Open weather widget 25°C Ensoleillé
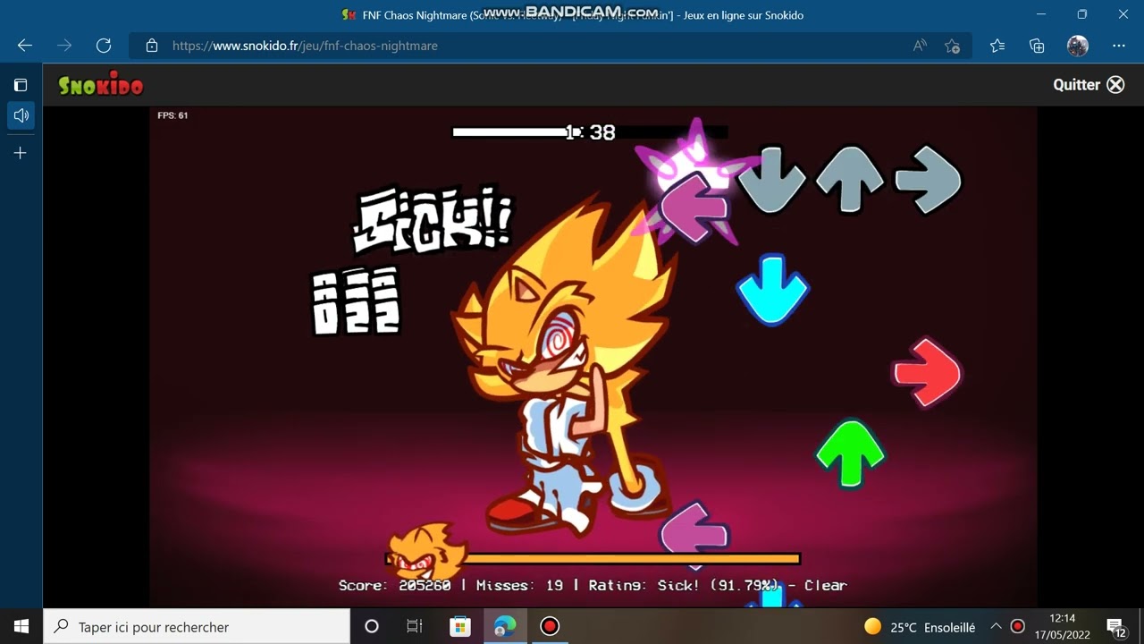 tap(920, 627)
